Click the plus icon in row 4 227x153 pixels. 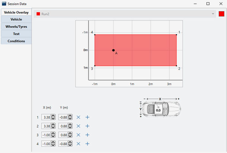pyautogui.click(x=87, y=144)
